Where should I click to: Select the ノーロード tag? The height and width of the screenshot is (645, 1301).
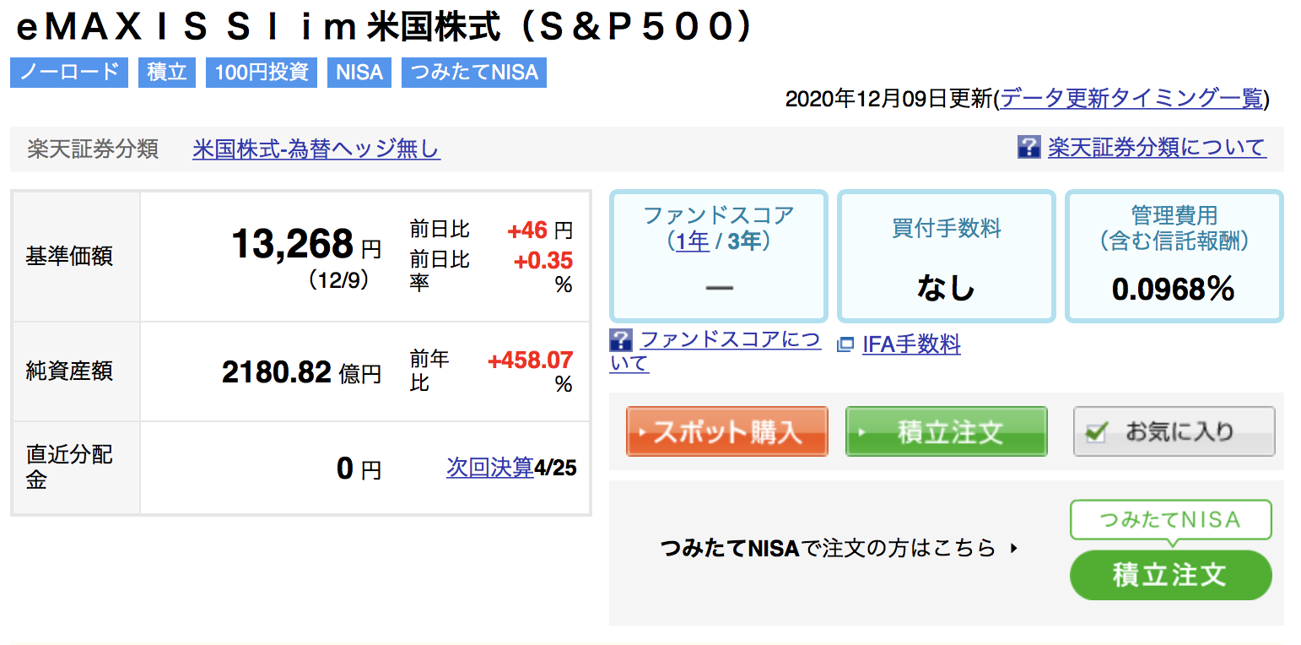point(69,73)
